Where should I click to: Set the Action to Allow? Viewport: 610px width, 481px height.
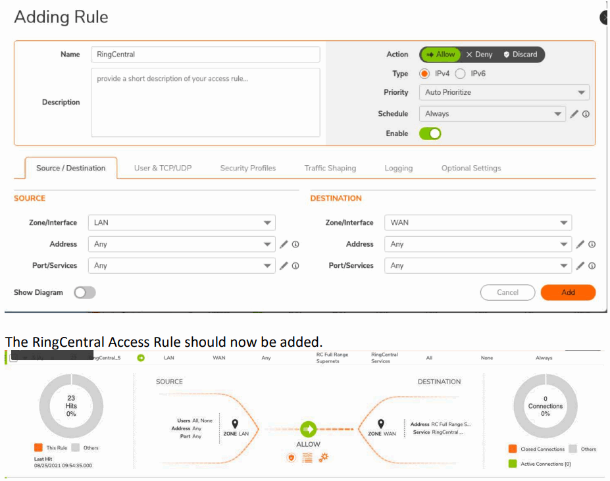click(441, 55)
